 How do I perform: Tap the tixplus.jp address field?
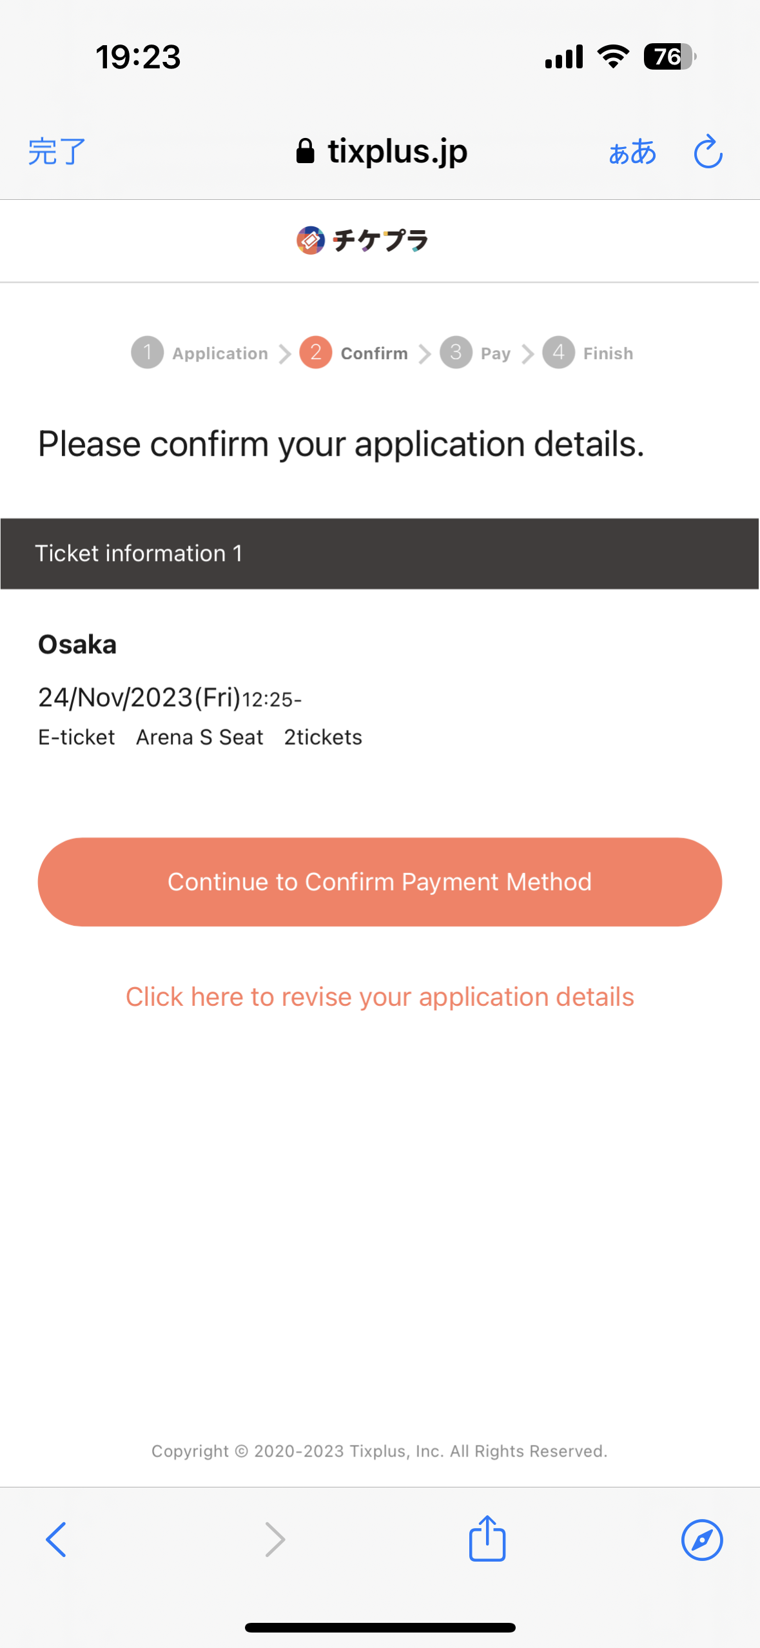tap(397, 152)
